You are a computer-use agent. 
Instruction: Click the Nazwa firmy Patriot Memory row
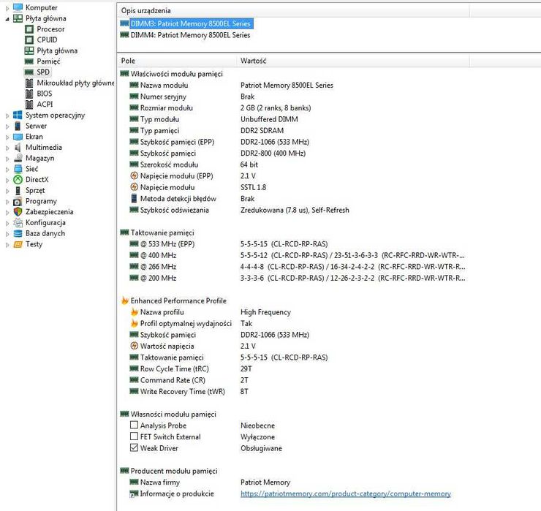(x=293, y=482)
